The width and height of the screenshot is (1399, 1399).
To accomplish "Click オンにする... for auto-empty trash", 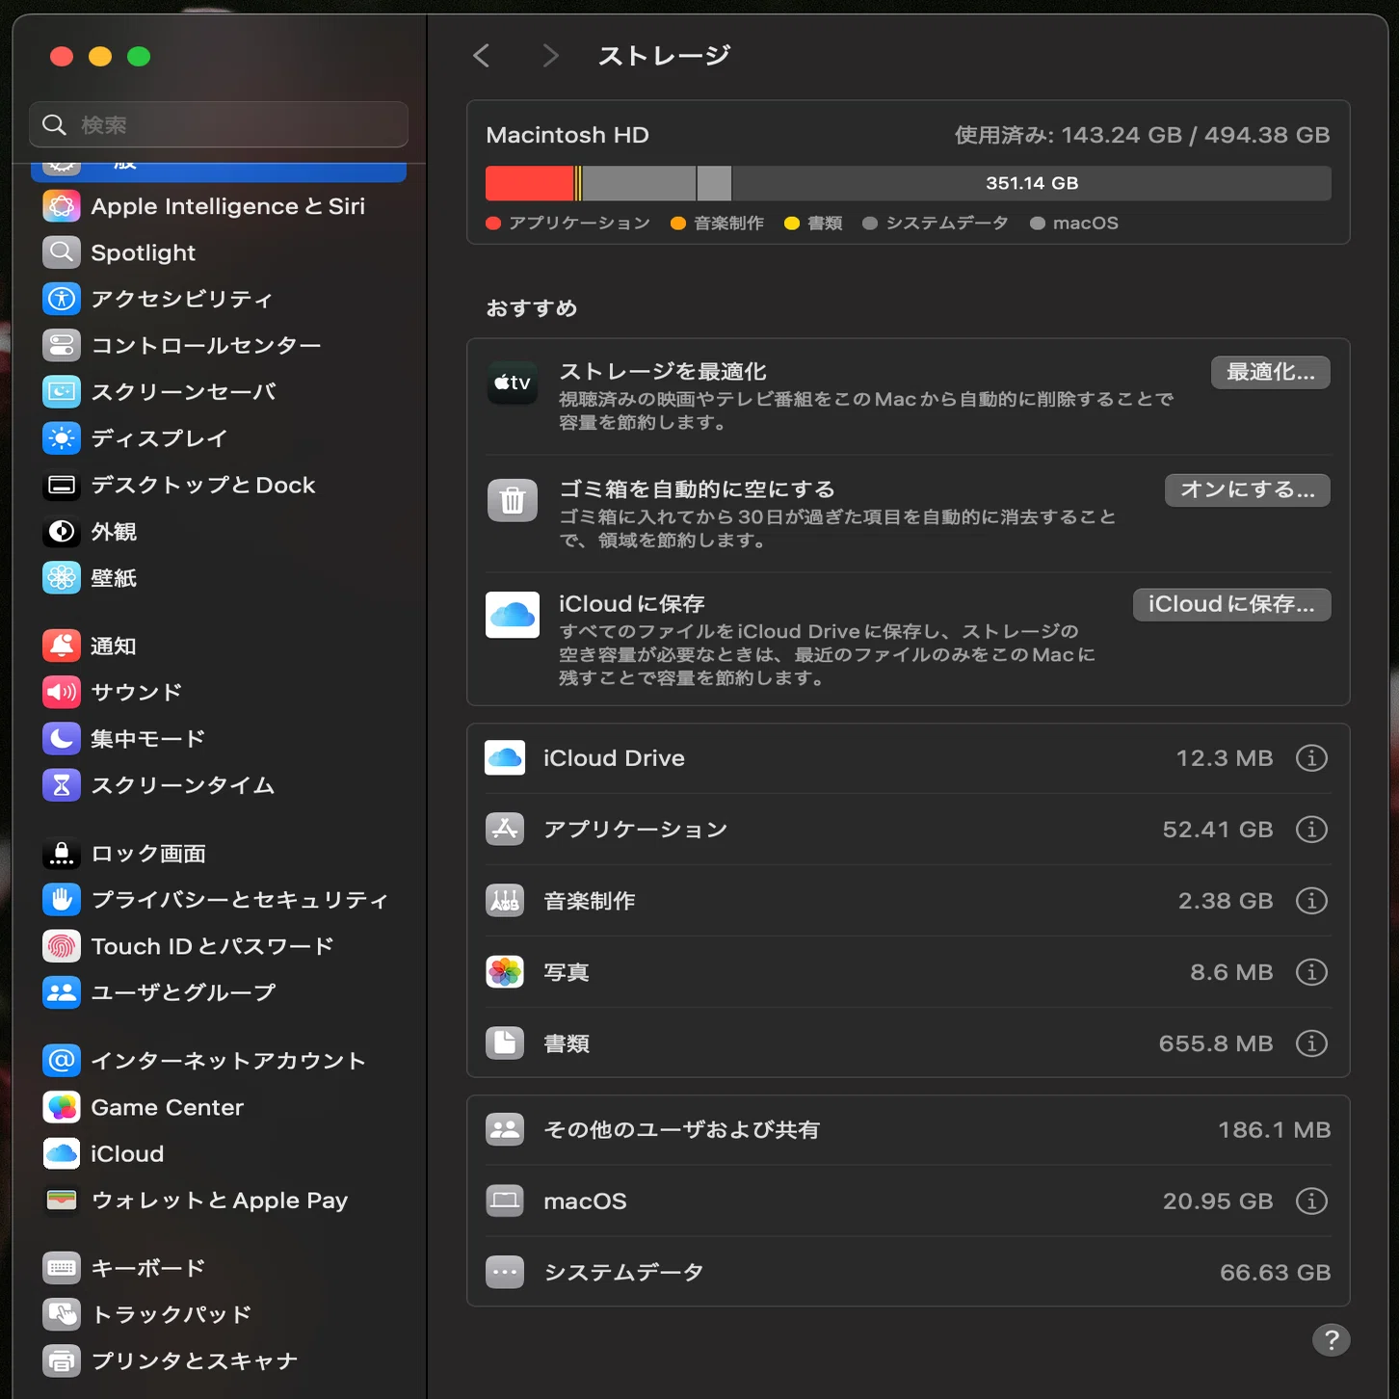I will (x=1248, y=490).
